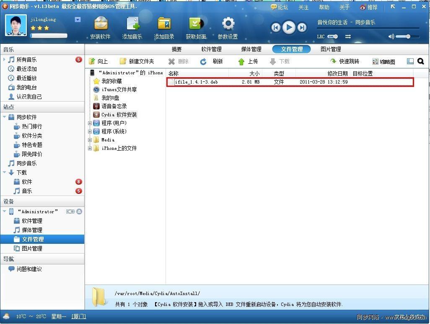Toggle the LRC lyrics switch
The height and width of the screenshot is (324, 430).
(x=332, y=37)
